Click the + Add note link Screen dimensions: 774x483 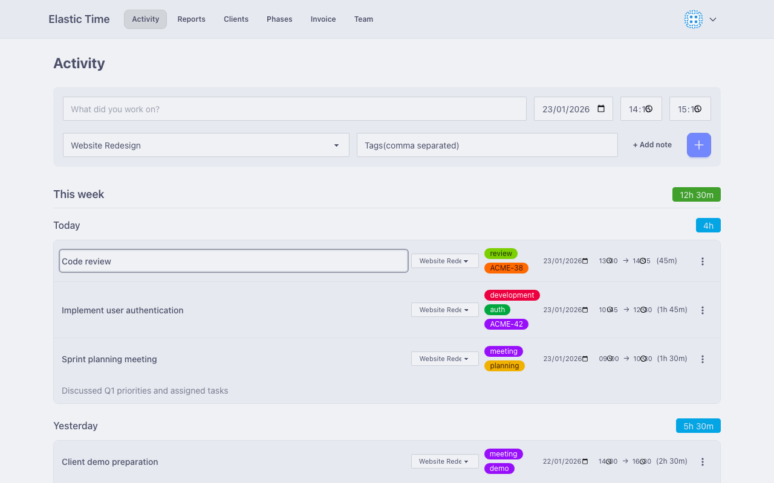(652, 145)
